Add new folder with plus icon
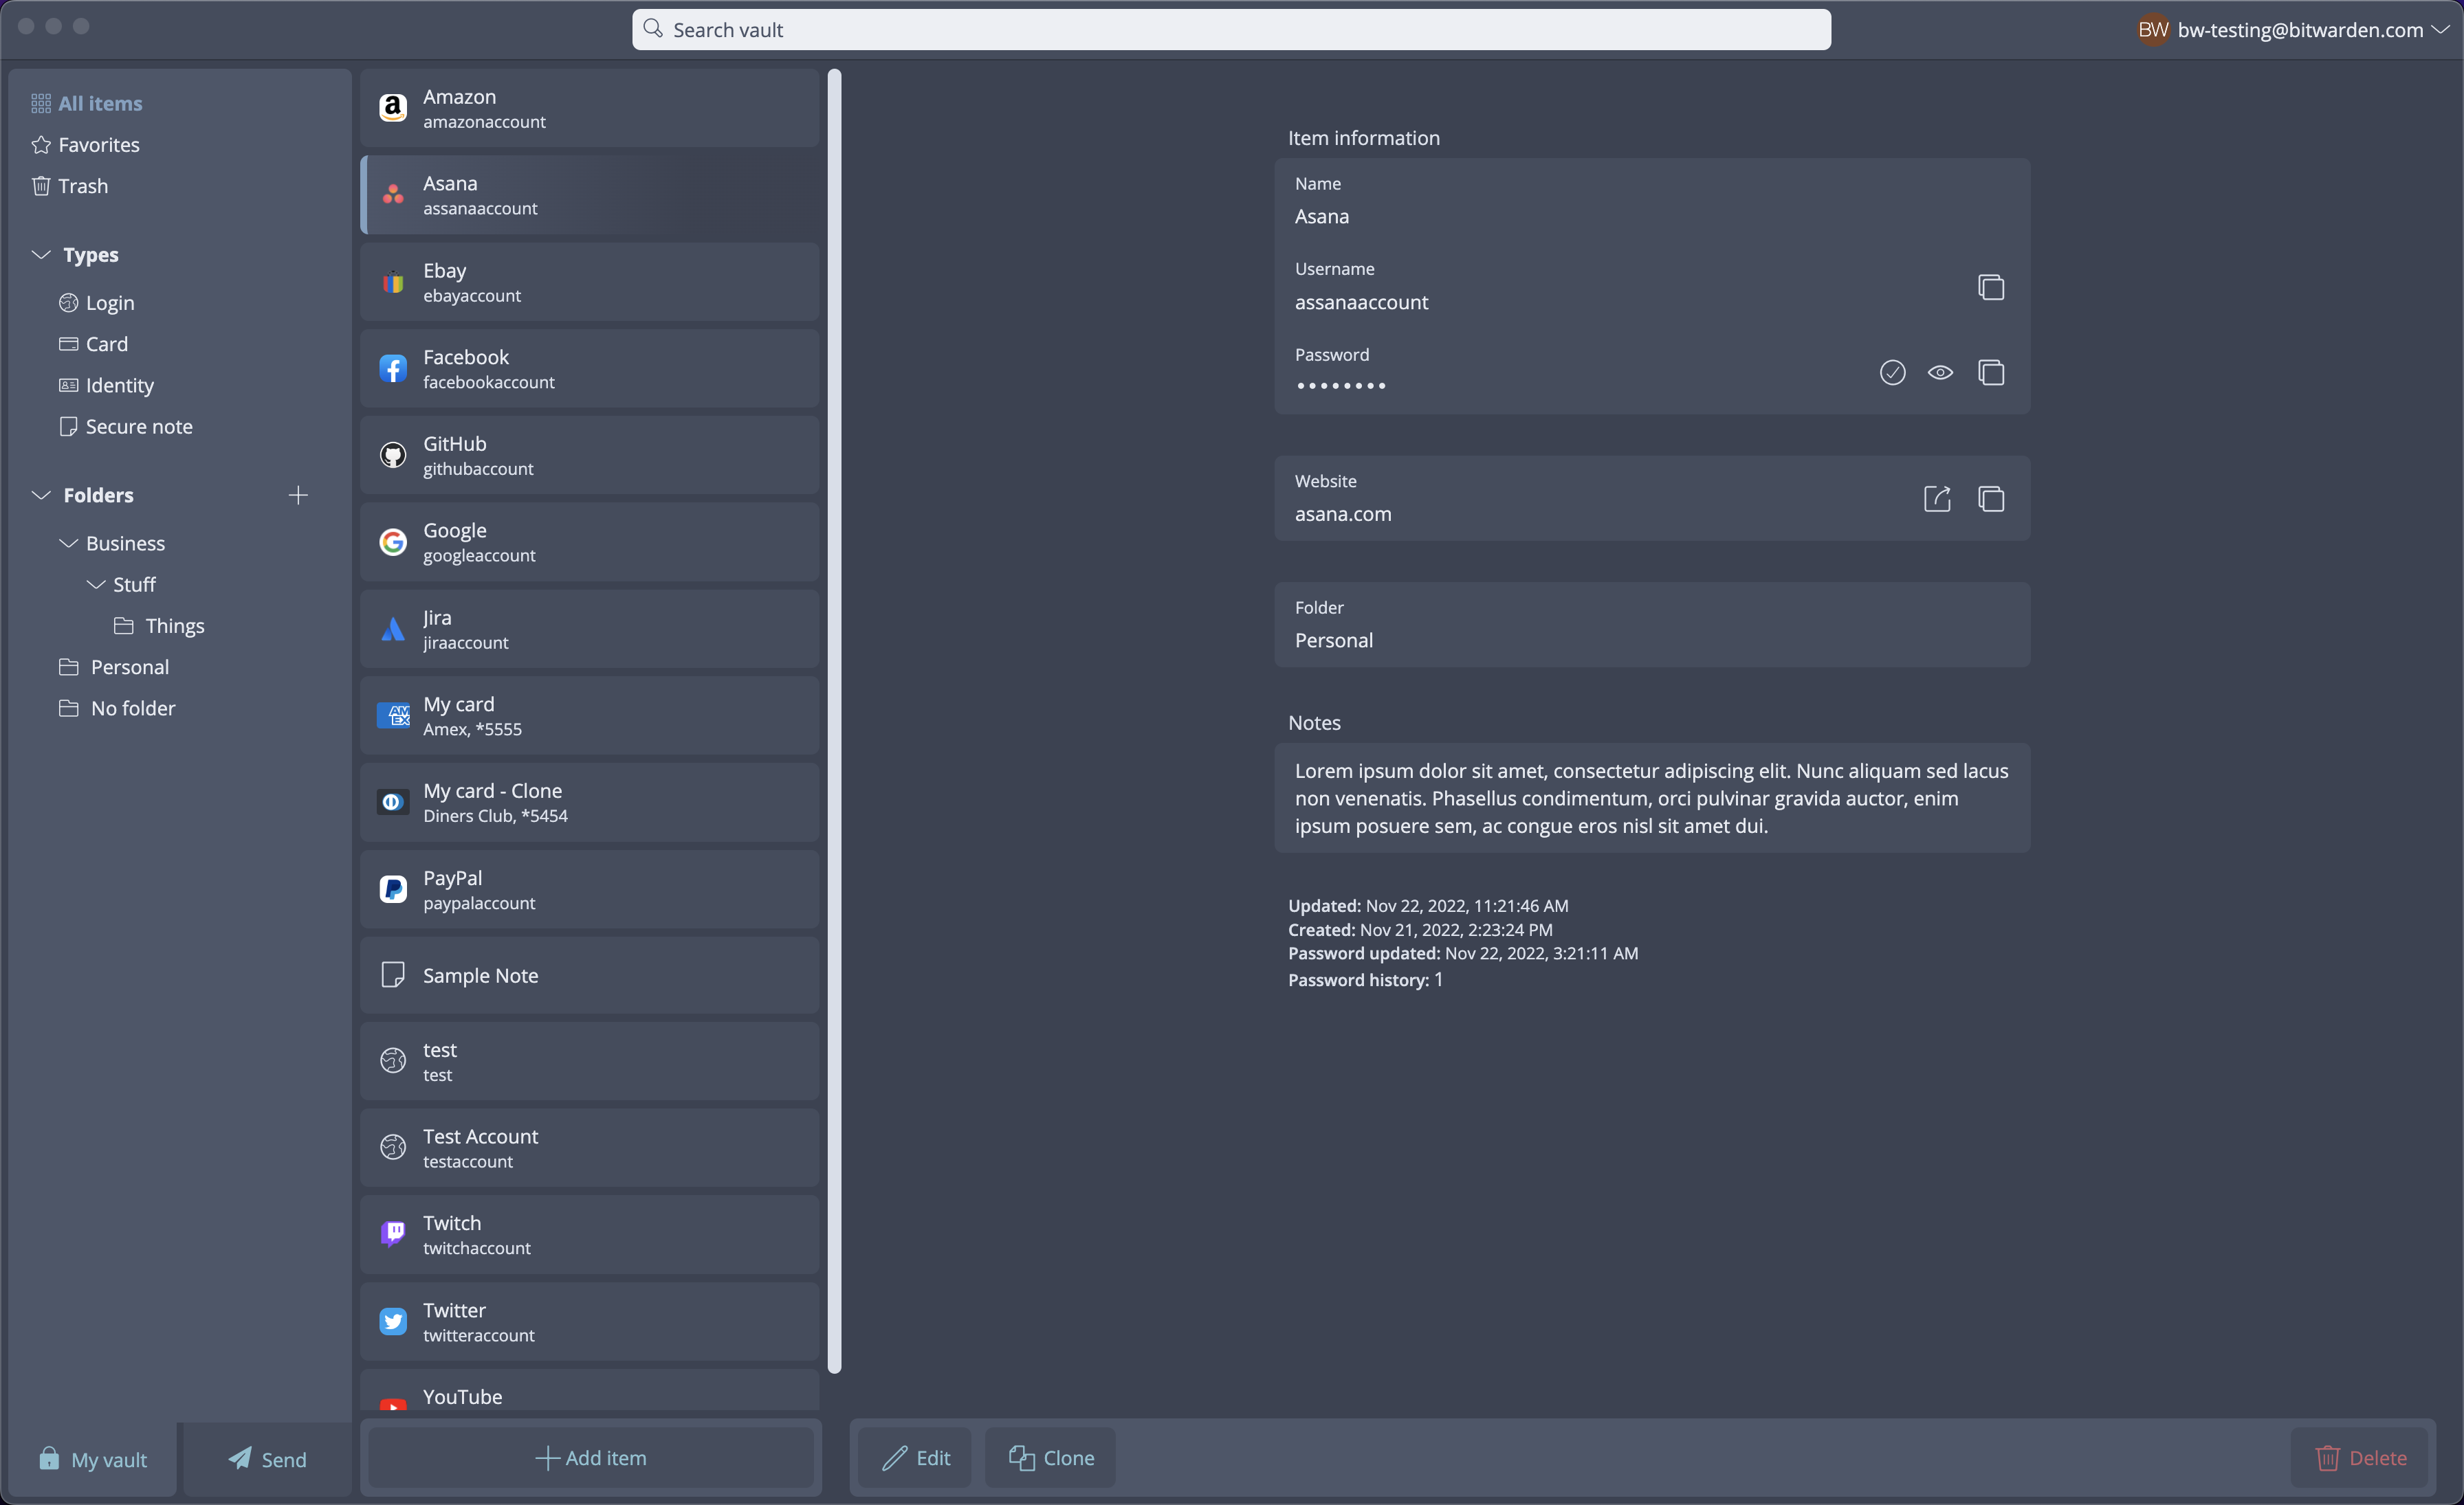The width and height of the screenshot is (2464, 1505). [298, 495]
